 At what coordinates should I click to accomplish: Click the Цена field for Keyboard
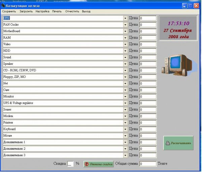[148, 129]
